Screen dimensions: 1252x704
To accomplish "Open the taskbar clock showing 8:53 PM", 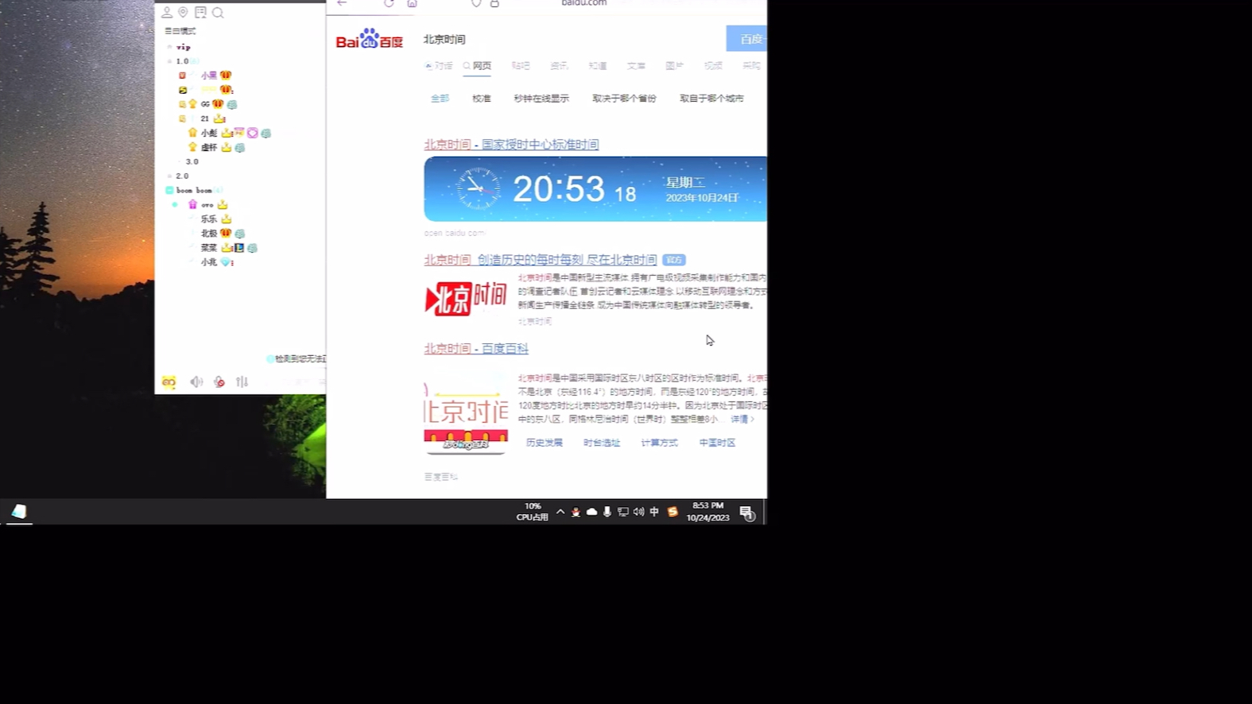I will click(x=707, y=512).
